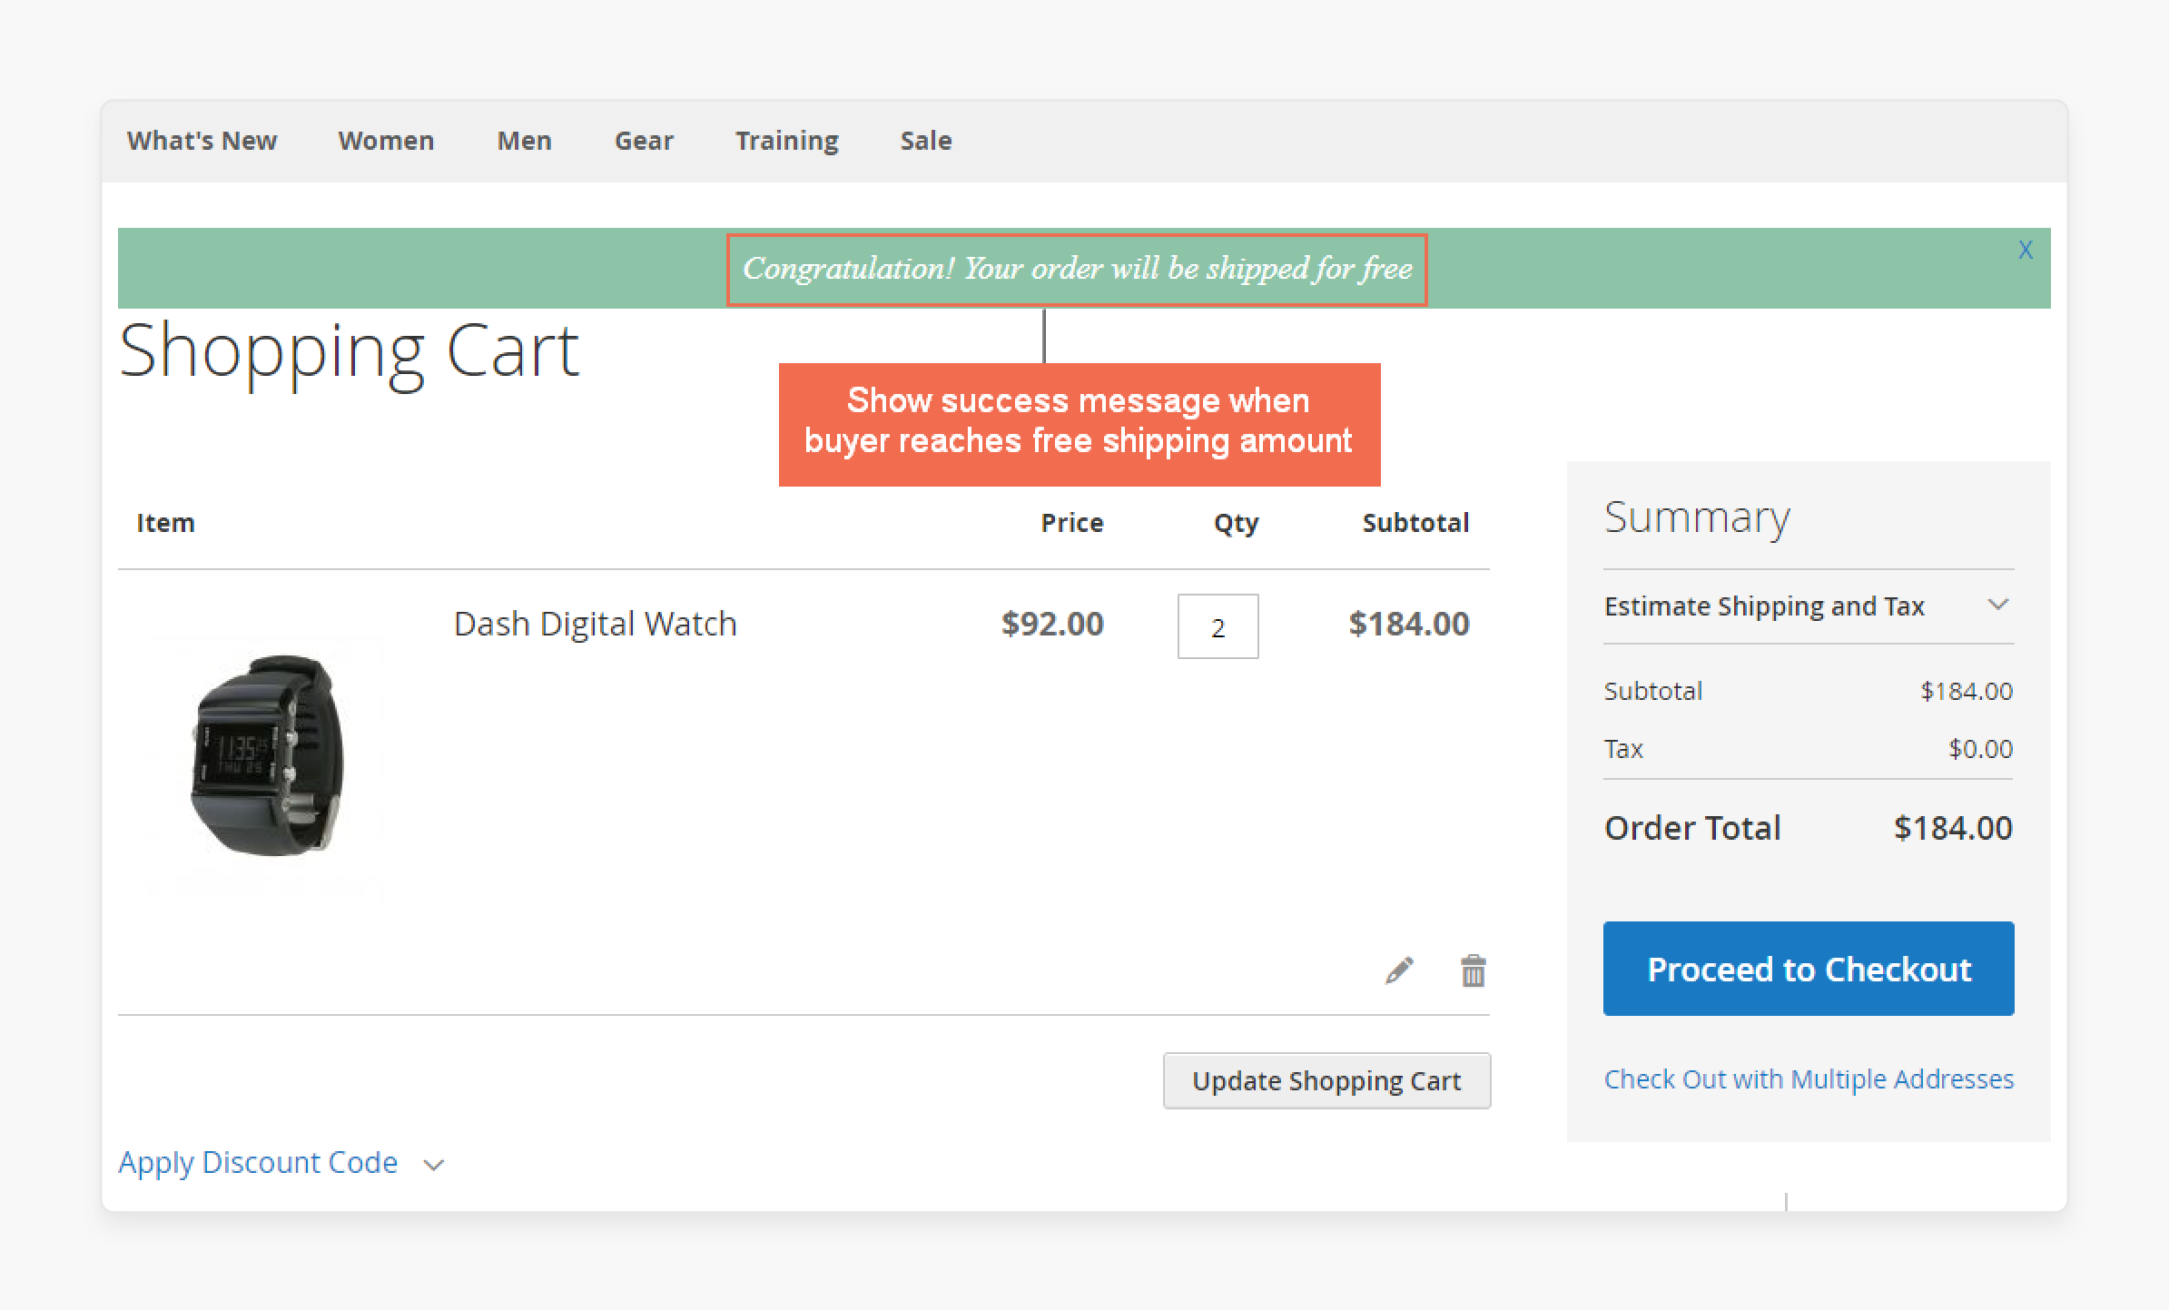Select the Sale menu item
2169x1310 pixels.
[923, 141]
